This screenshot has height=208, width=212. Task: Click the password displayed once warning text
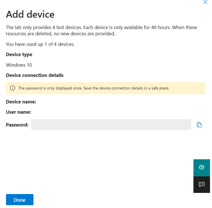[x=94, y=88]
